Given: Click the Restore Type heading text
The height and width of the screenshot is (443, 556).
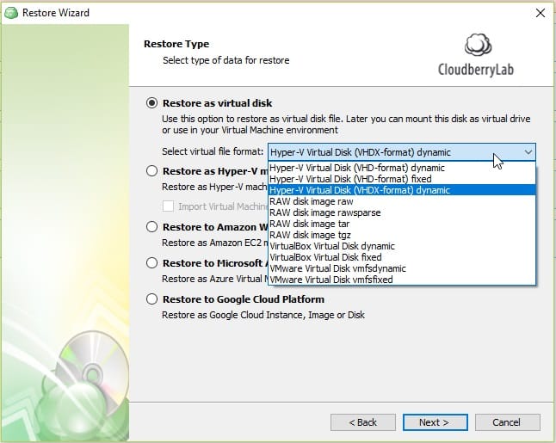Looking at the screenshot, I should [176, 44].
